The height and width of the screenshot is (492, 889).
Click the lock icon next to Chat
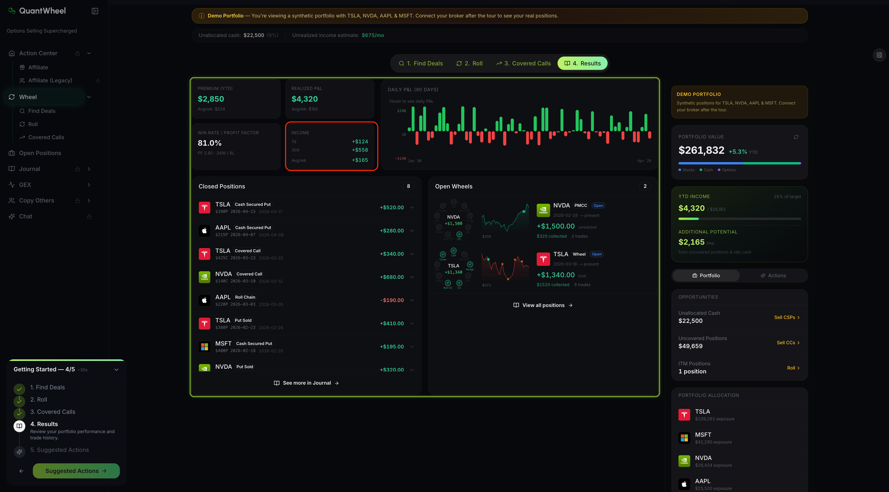[89, 217]
